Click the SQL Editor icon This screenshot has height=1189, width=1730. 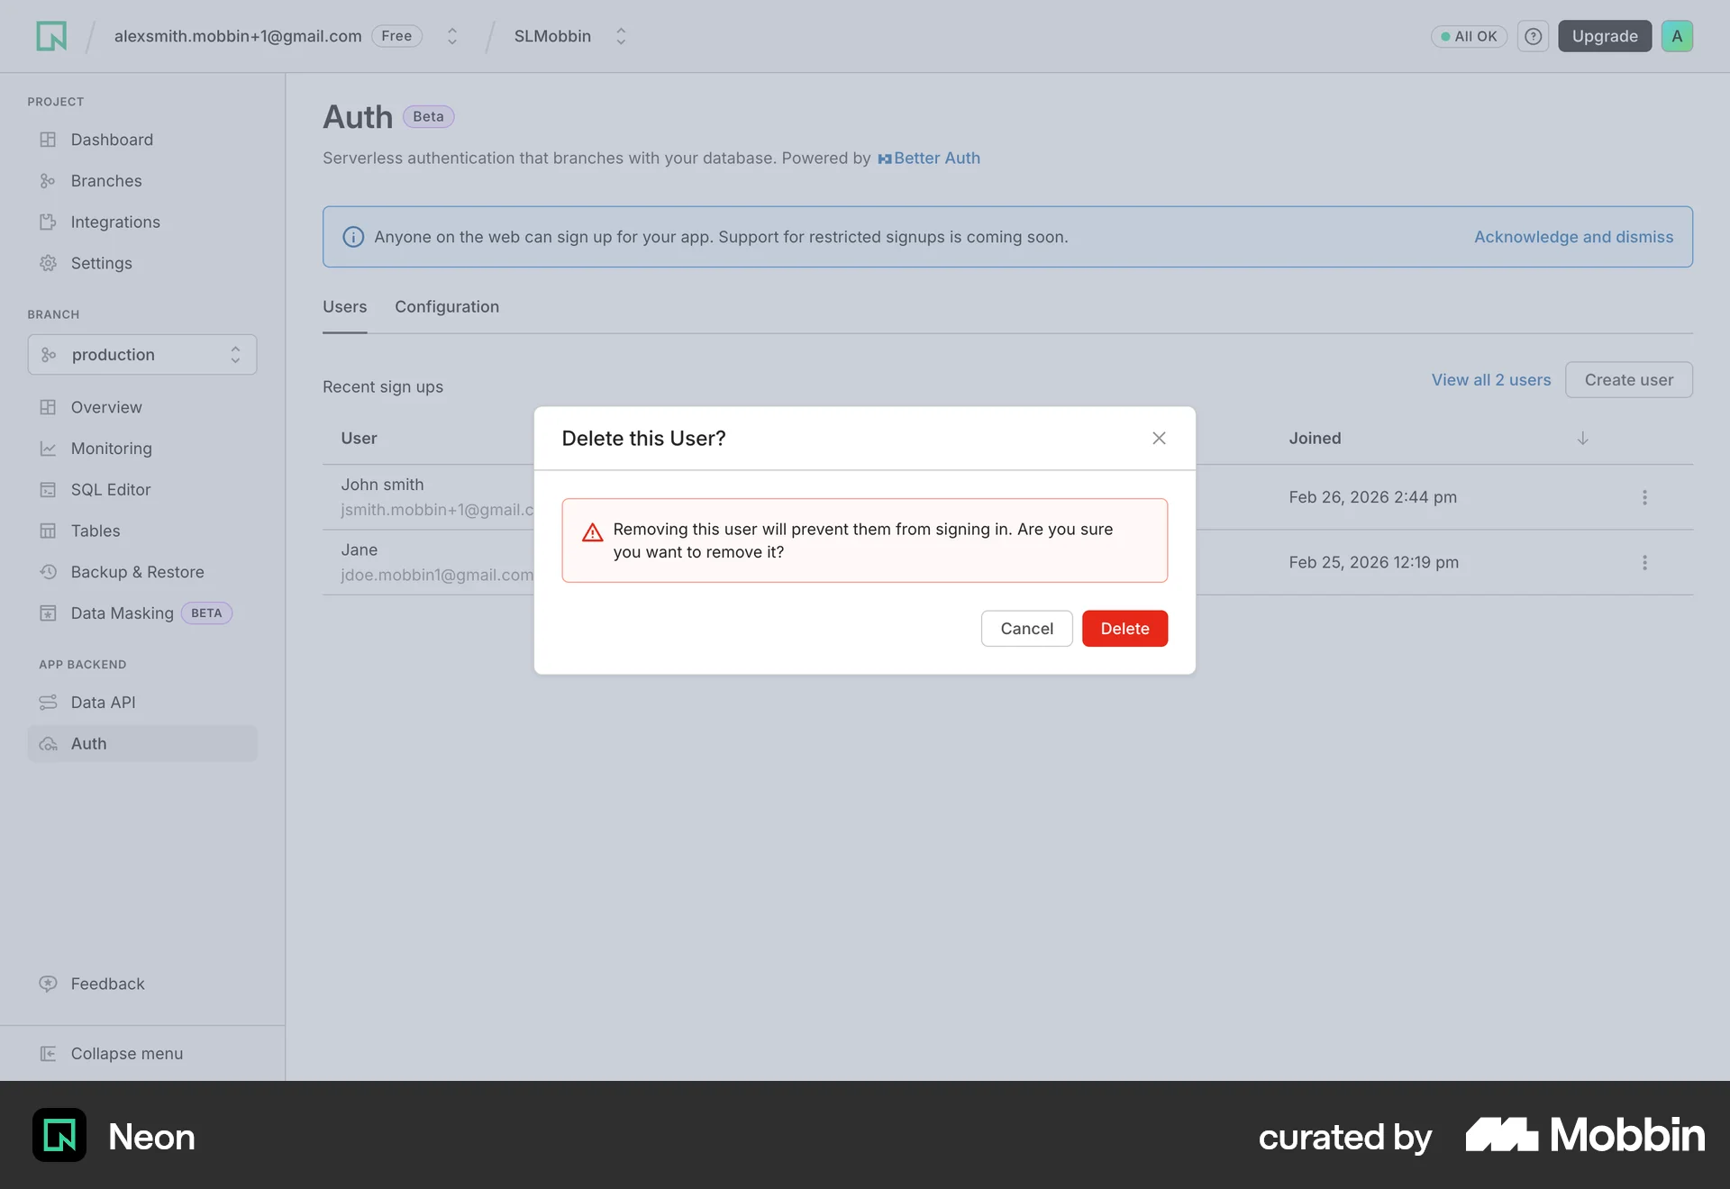pos(48,490)
